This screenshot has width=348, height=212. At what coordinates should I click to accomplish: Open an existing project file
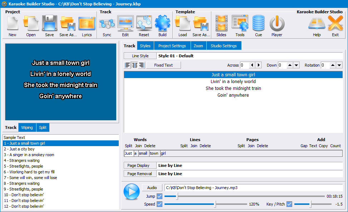click(x=31, y=26)
